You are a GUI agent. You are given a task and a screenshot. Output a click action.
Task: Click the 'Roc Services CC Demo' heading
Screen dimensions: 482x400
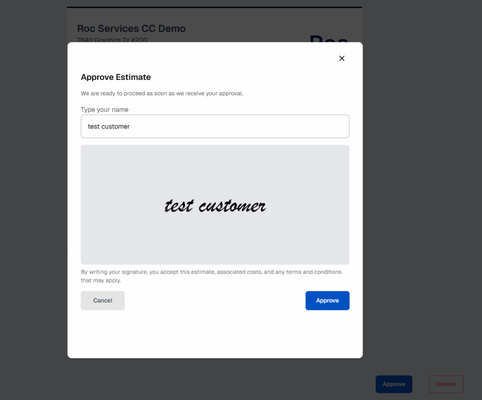tap(131, 28)
